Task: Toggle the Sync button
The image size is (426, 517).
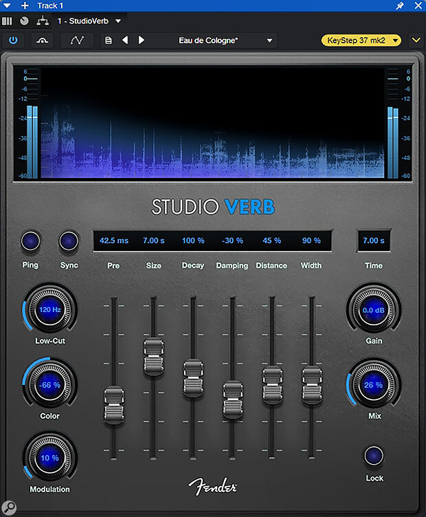Action: pyautogui.click(x=69, y=241)
